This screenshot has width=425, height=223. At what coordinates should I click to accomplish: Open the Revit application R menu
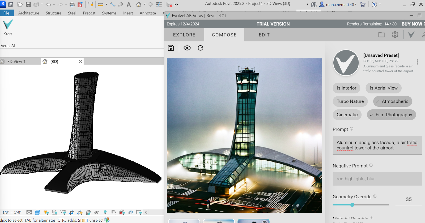tap(3, 4)
